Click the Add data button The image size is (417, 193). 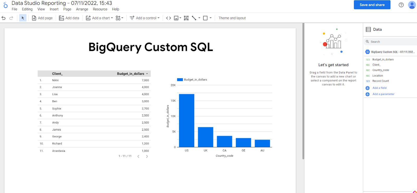[x=69, y=18]
